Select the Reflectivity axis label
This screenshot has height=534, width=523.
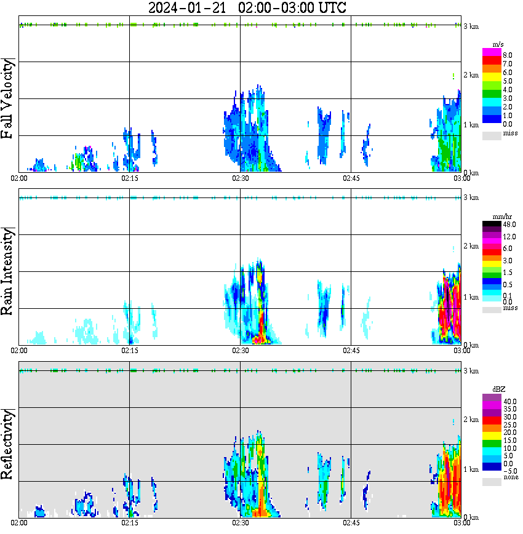pos(7,444)
